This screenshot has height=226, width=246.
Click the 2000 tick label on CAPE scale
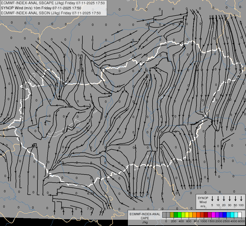point(219,221)
